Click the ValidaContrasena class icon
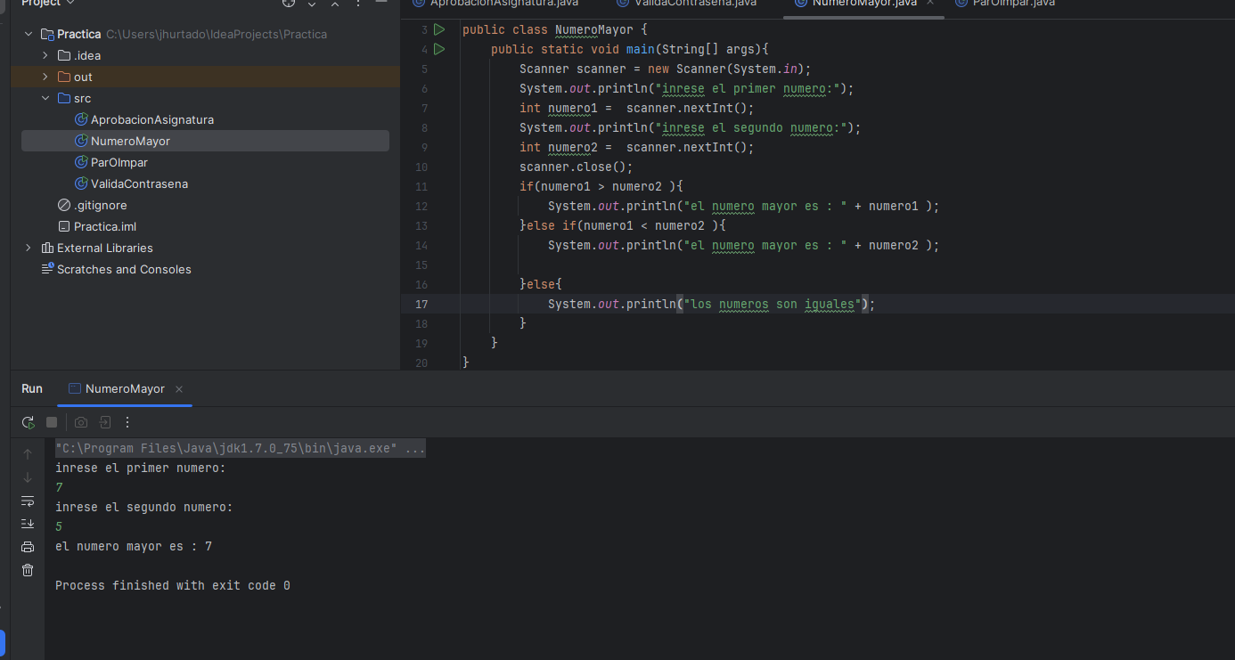1235x660 pixels. pos(81,183)
